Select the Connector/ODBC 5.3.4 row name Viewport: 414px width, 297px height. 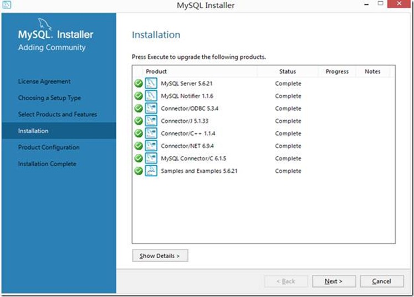[190, 109]
